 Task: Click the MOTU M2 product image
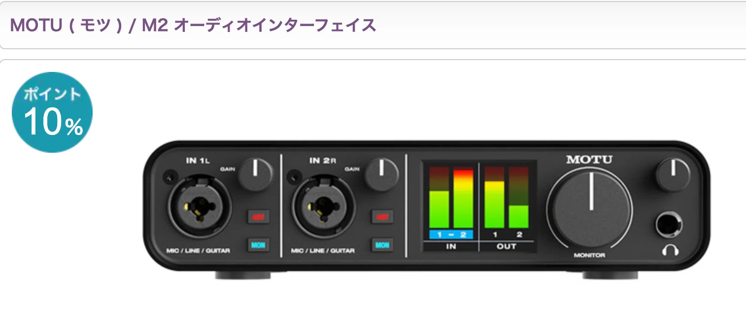(427, 210)
